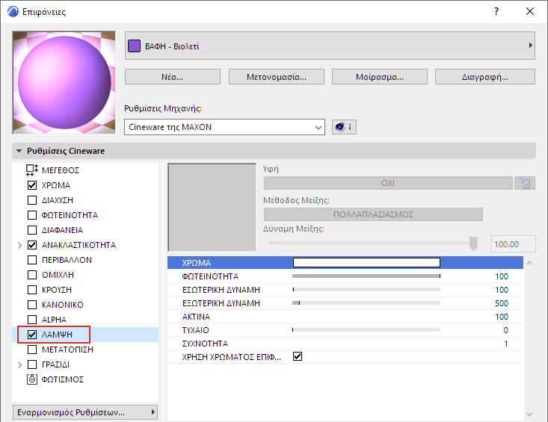Open the ΠΟΛΛΑΠΛΑΣΙΑΣΜΟΣ mix method dropdown
Image resolution: width=548 pixels, height=422 pixels.
[x=373, y=214]
